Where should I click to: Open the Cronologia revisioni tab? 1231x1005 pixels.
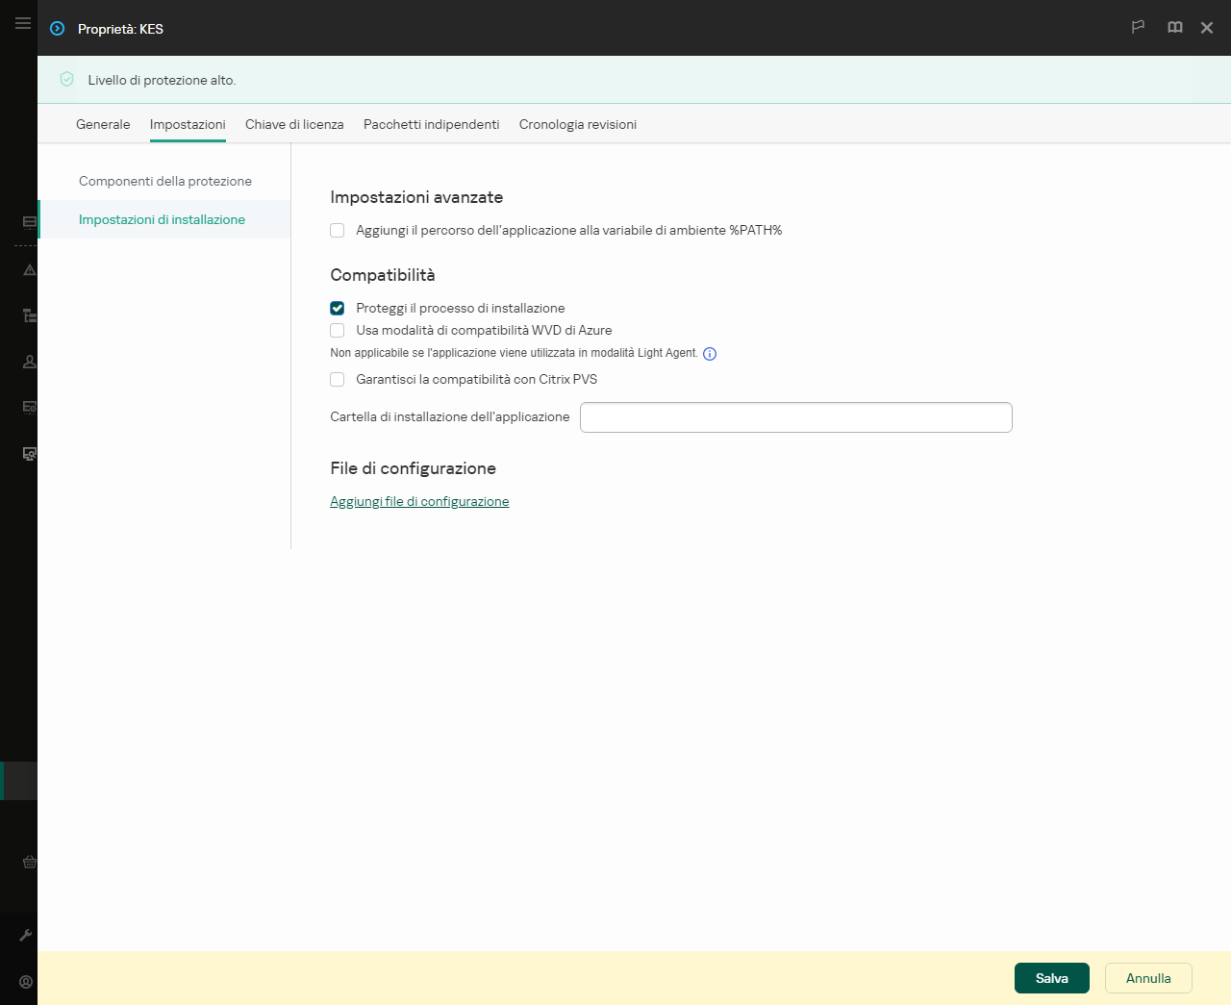coord(577,124)
